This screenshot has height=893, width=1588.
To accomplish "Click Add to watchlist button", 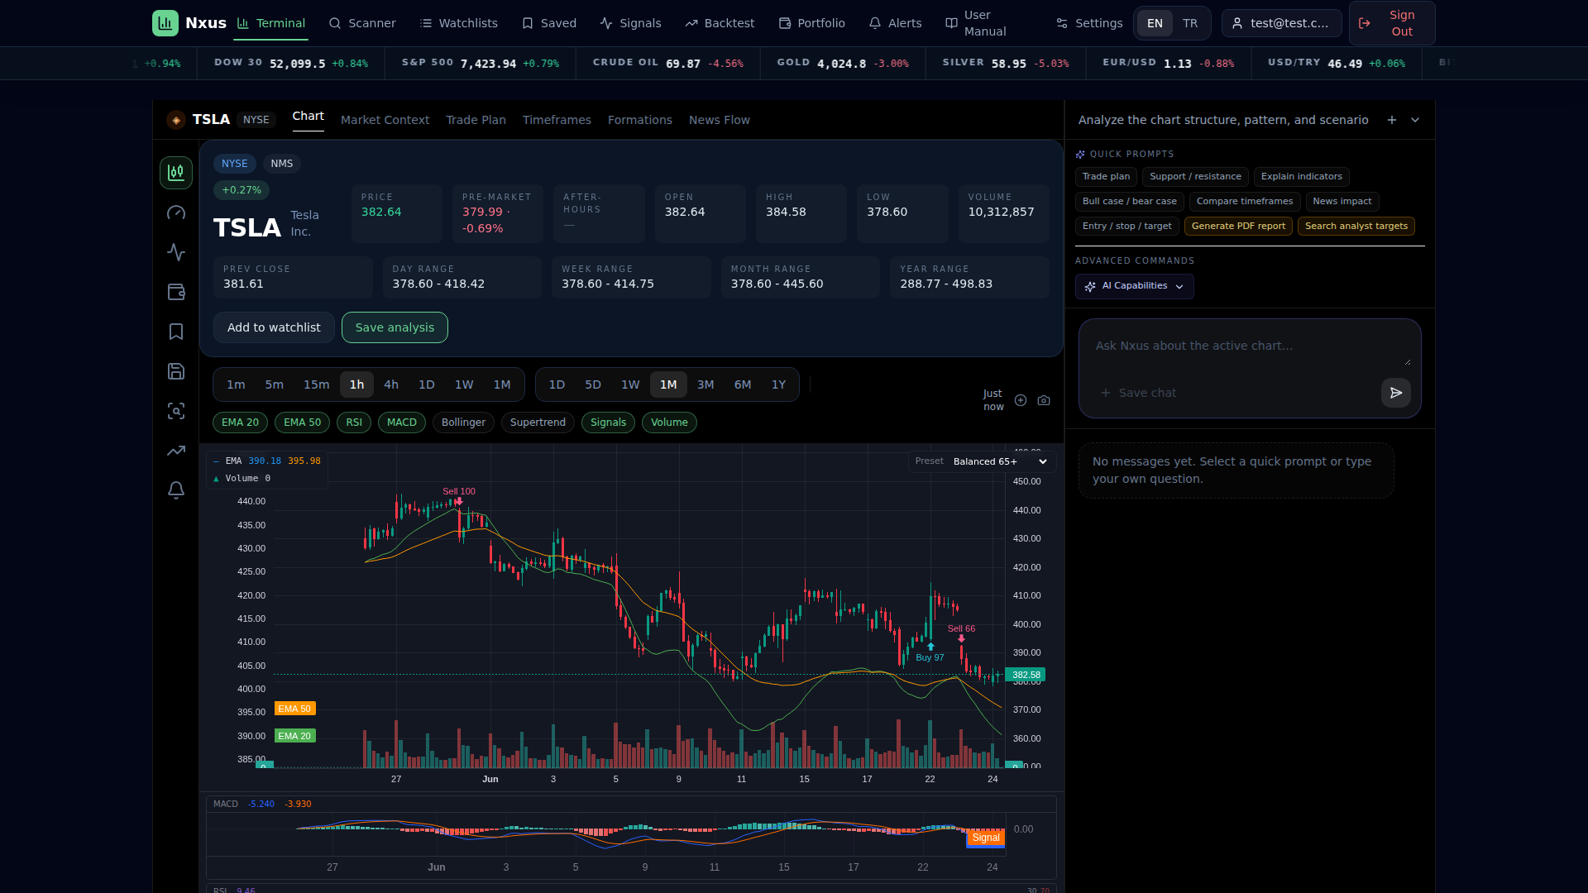I will (x=274, y=327).
